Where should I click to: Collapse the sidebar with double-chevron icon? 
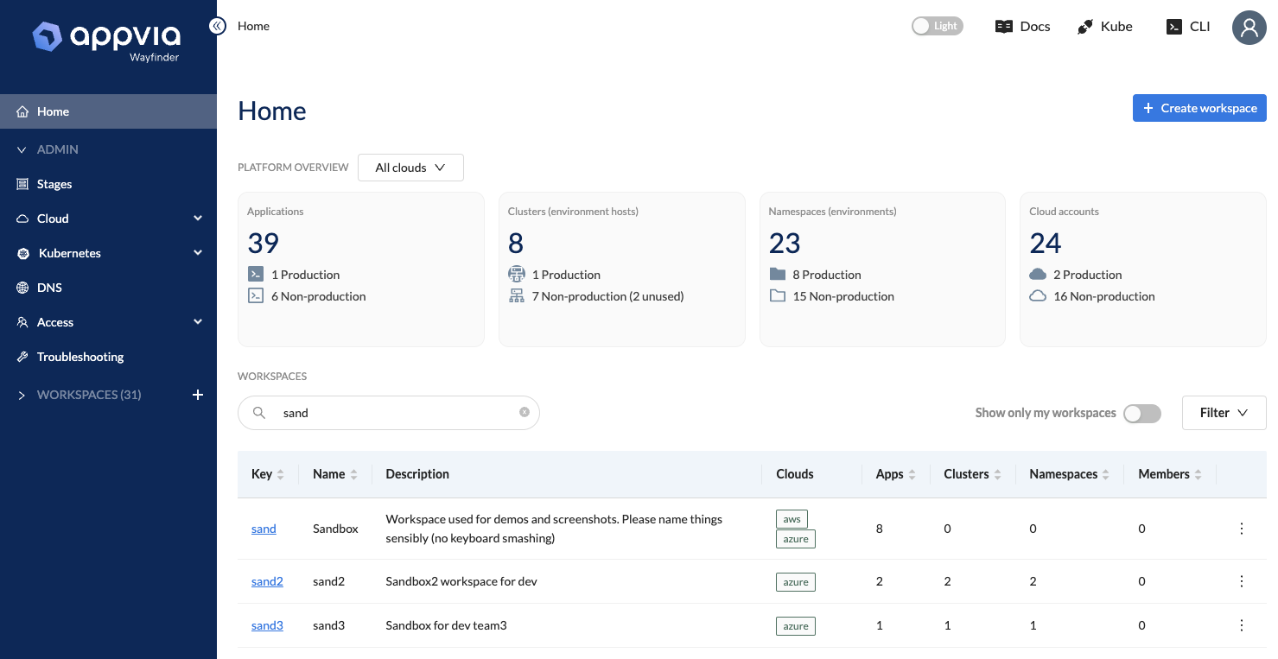point(218,26)
